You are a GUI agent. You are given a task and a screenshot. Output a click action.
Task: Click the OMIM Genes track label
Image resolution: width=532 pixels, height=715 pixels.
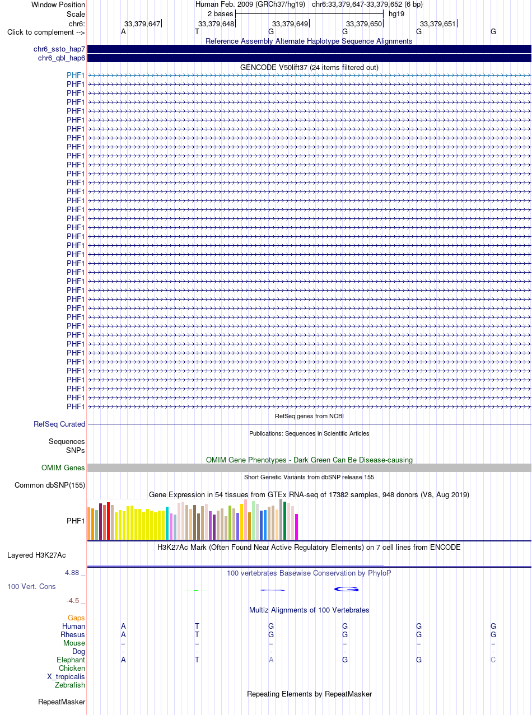pyautogui.click(x=63, y=468)
